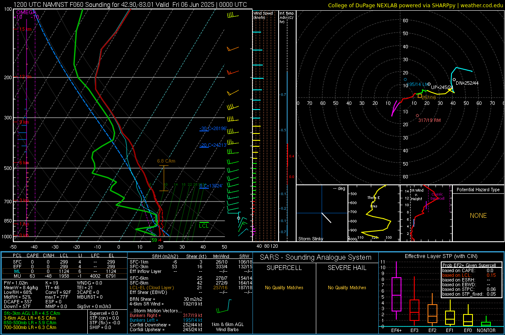Click the blue Bunkers left-mover circle on hodograph
Viewport: 505px width, 335px height.
(405, 80)
